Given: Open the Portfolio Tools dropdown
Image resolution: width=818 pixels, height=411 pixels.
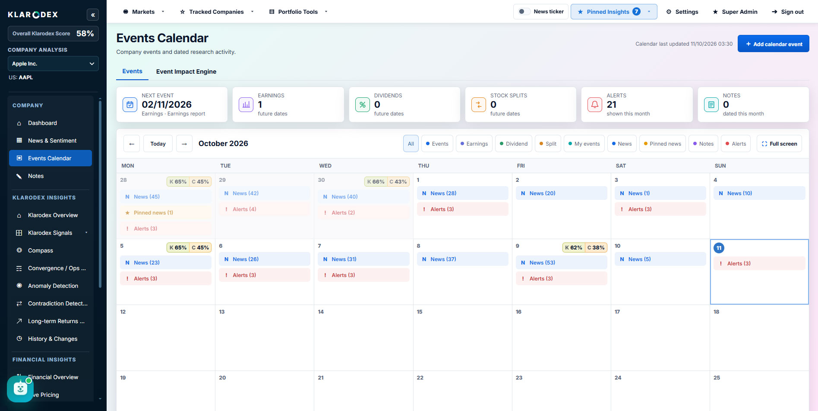Looking at the screenshot, I should [298, 12].
